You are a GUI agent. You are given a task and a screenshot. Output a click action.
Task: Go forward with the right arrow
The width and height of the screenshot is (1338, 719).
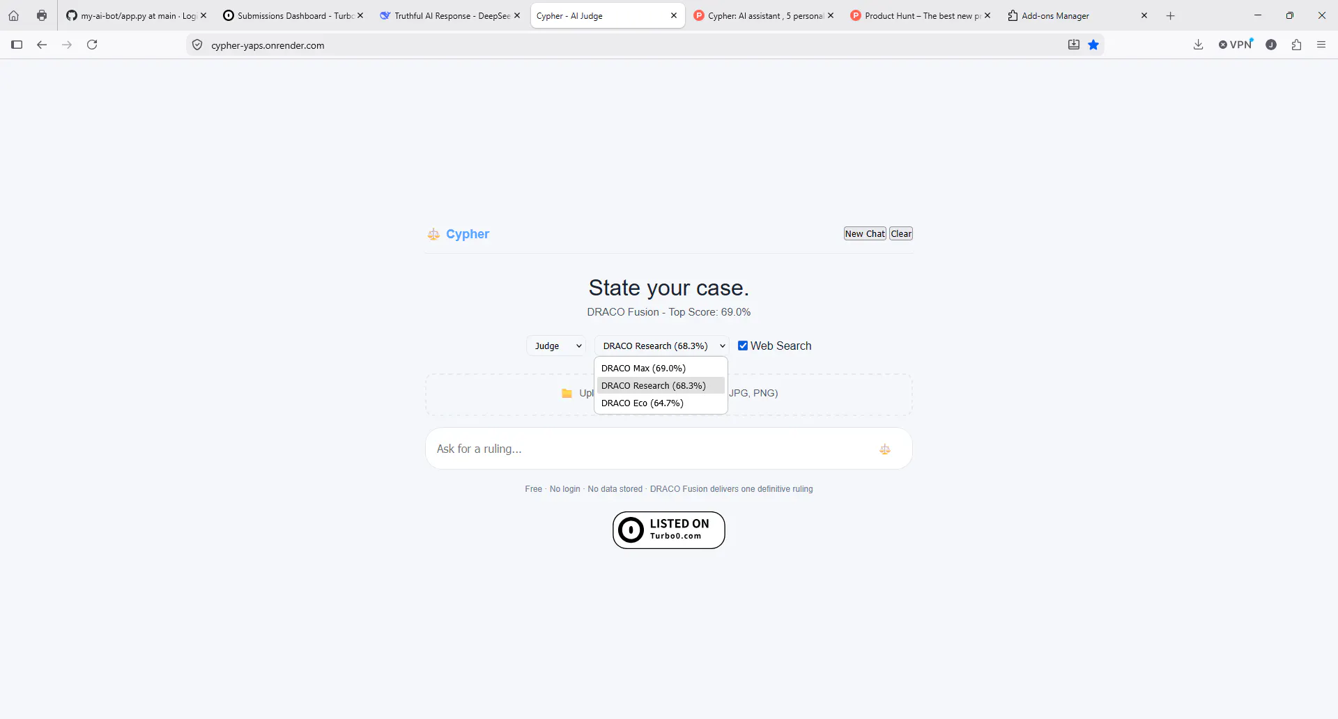[x=67, y=45]
